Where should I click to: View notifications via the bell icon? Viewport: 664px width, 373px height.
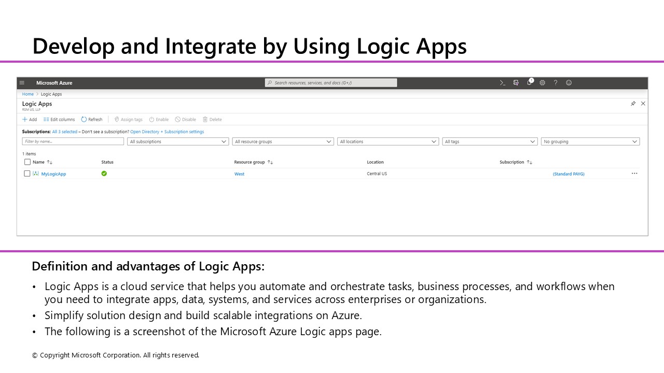click(529, 83)
